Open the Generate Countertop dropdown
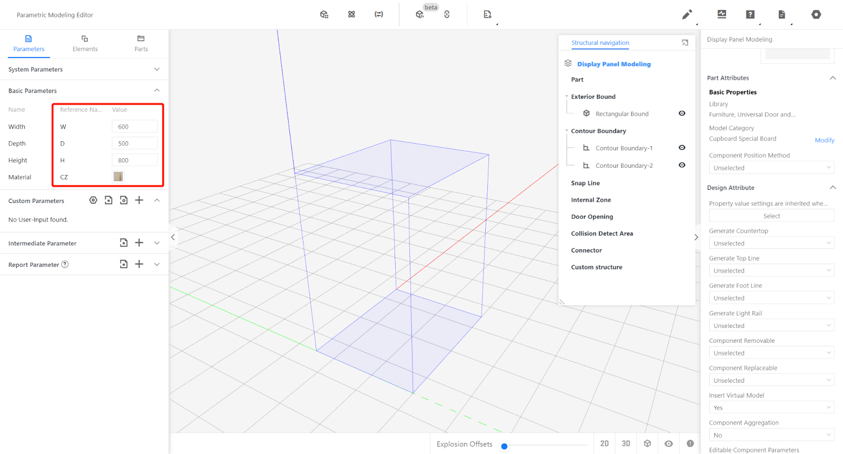The height and width of the screenshot is (454, 843). 771,243
